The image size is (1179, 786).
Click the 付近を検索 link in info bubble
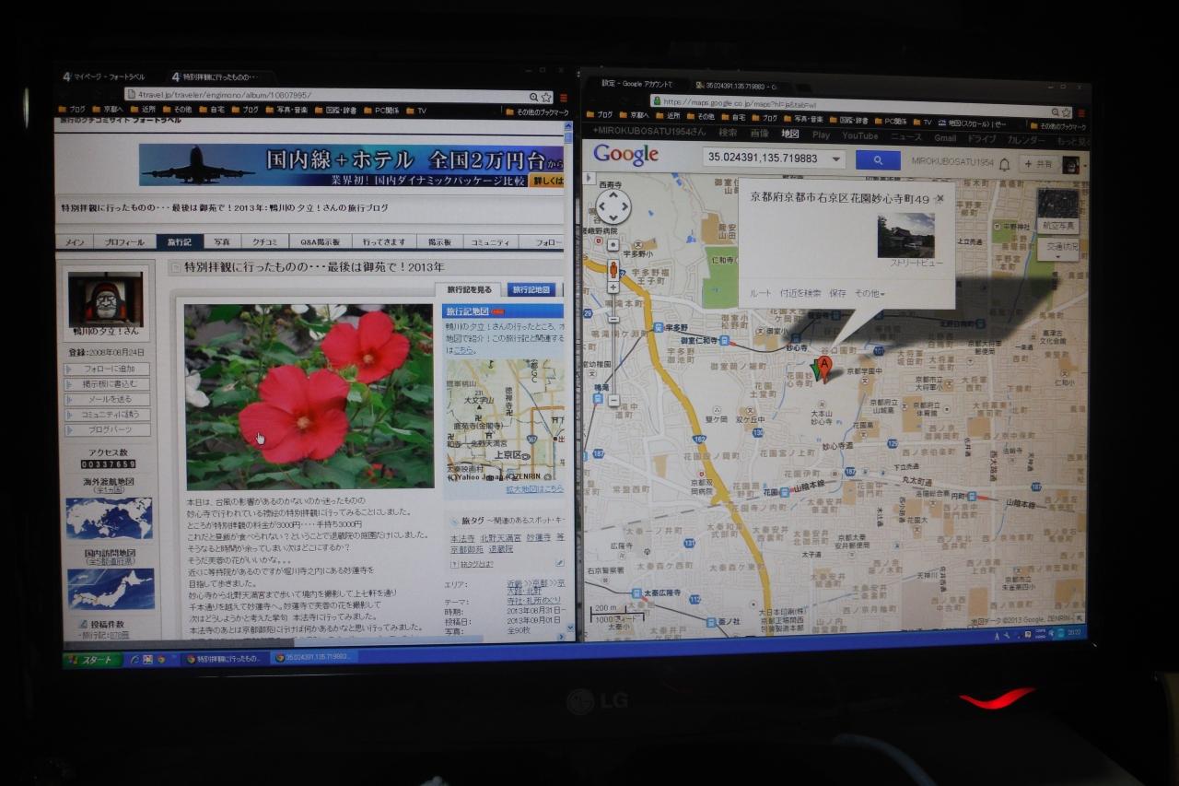800,294
